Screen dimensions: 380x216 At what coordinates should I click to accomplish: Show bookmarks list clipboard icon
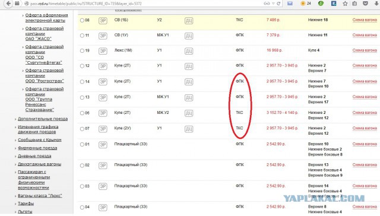click(354, 4)
